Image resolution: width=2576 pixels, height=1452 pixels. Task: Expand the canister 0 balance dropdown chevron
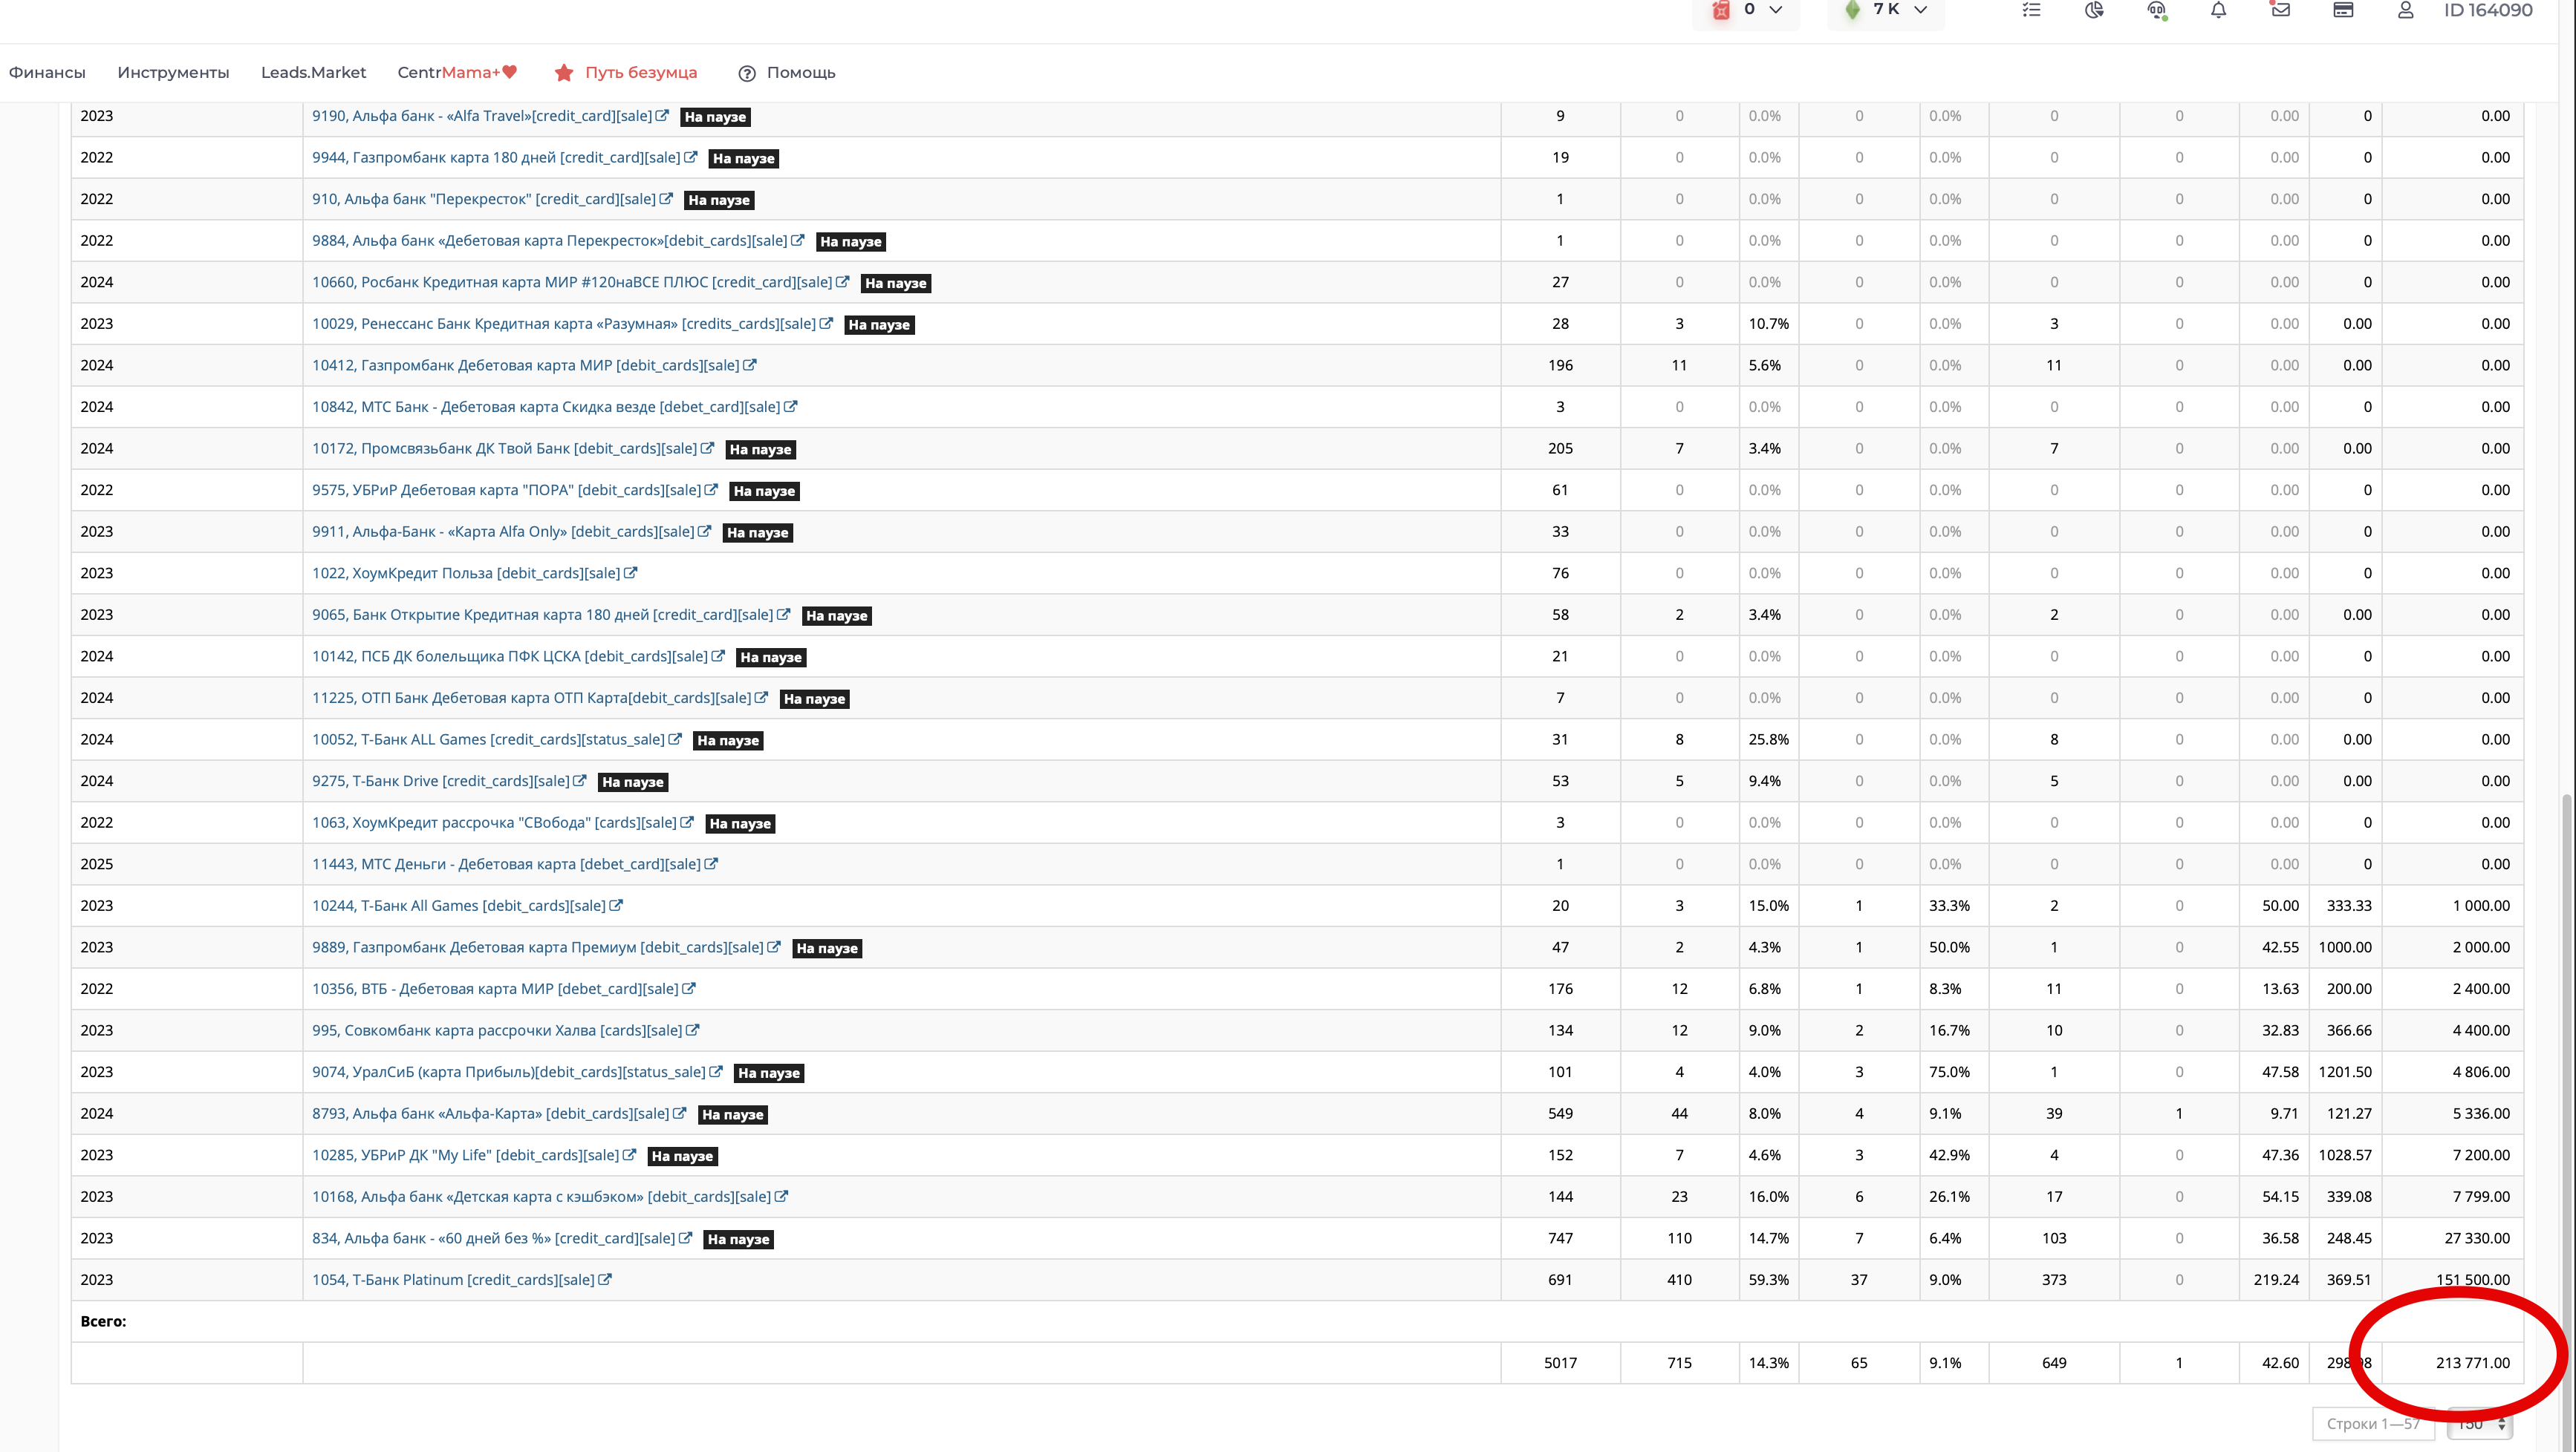click(x=1776, y=10)
